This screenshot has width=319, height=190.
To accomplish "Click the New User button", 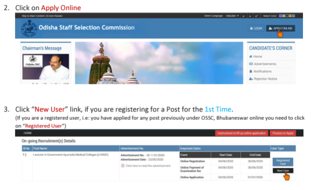I will (x=283, y=170).
